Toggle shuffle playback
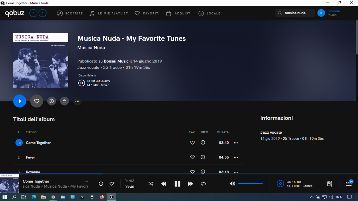The image size is (358, 201). (151, 184)
